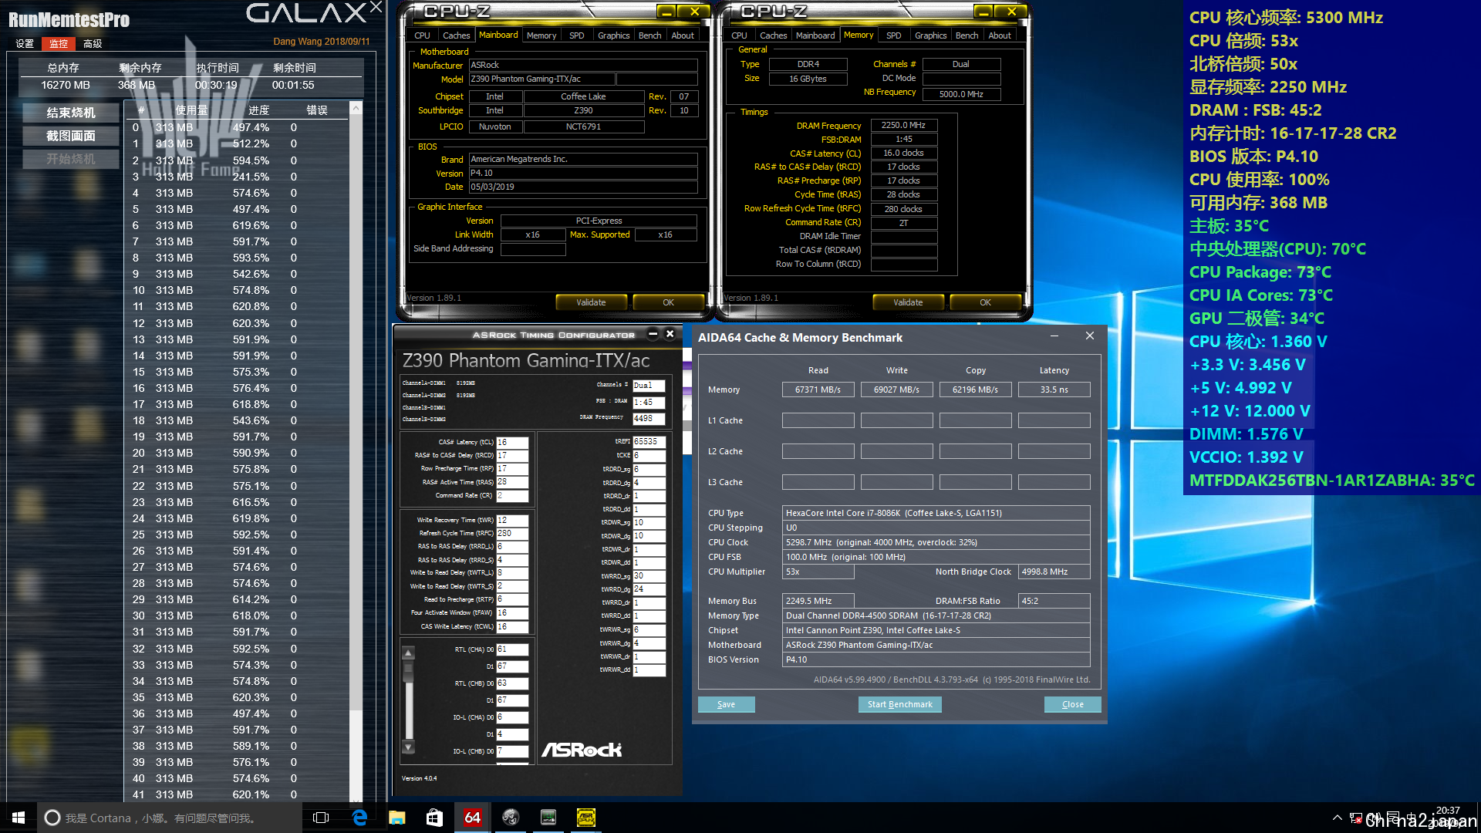Viewport: 1481px width, 833px height.
Task: Open the Caches tab in the left CPU-Z window
Action: click(456, 35)
